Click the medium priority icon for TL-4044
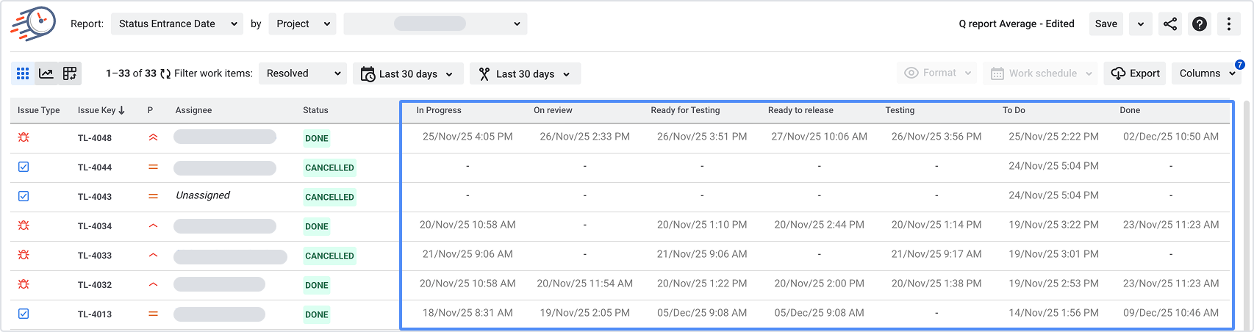Screen dimensions: 1254x332 (x=153, y=167)
